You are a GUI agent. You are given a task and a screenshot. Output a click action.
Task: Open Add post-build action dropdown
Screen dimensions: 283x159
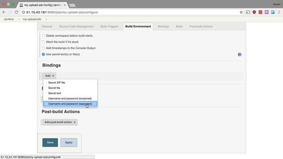tap(60, 122)
